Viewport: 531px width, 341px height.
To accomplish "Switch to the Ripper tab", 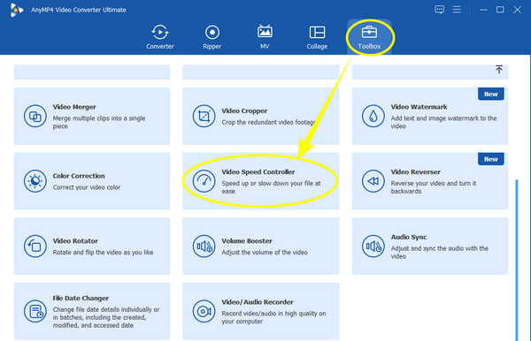I will [x=212, y=37].
